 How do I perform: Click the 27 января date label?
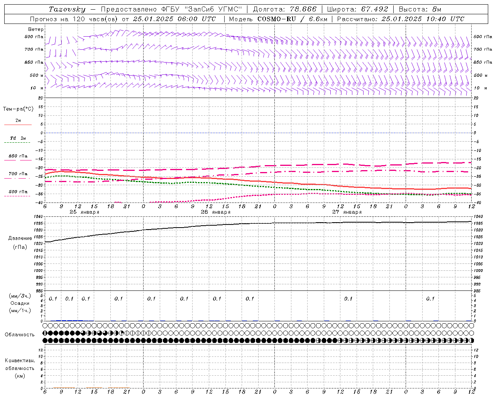point(347,212)
